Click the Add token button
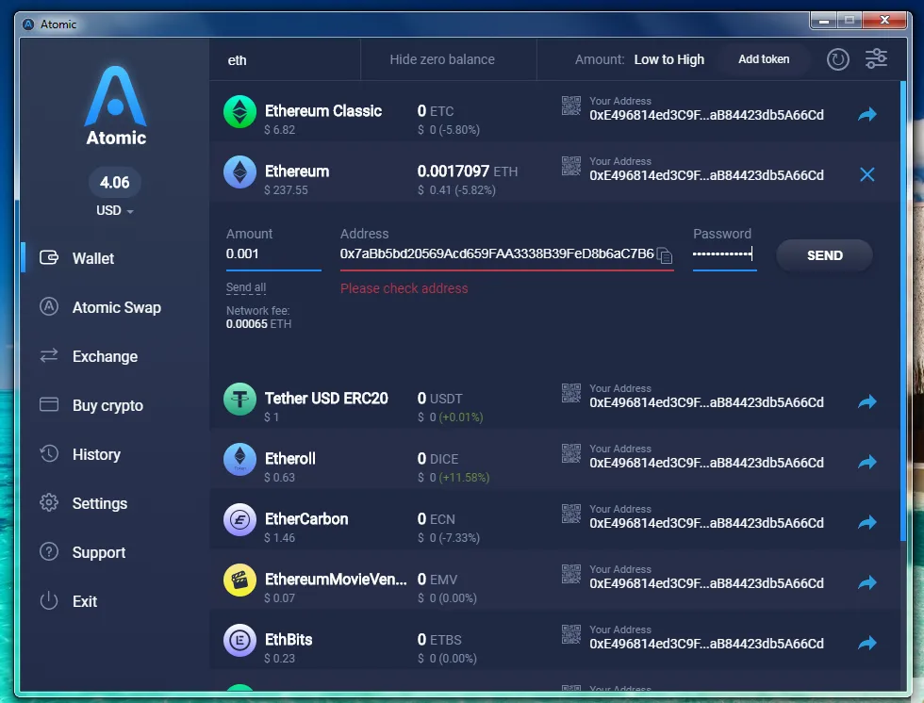Screen dimensions: 924x703 [764, 59]
